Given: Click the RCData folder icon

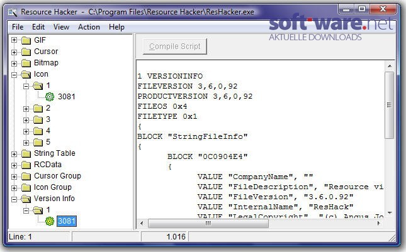Looking at the screenshot, I should [26, 165].
